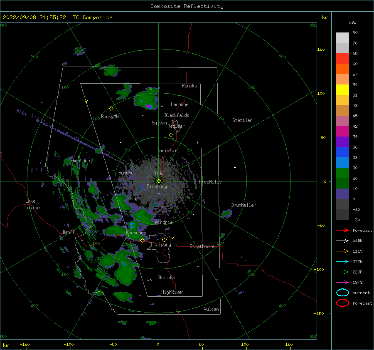Click the 80 dBZ light gray swatch
Viewport: 374px width, 350px height.
pos(342,37)
